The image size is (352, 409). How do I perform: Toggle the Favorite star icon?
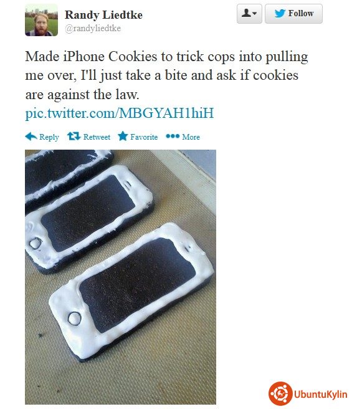[x=123, y=136]
